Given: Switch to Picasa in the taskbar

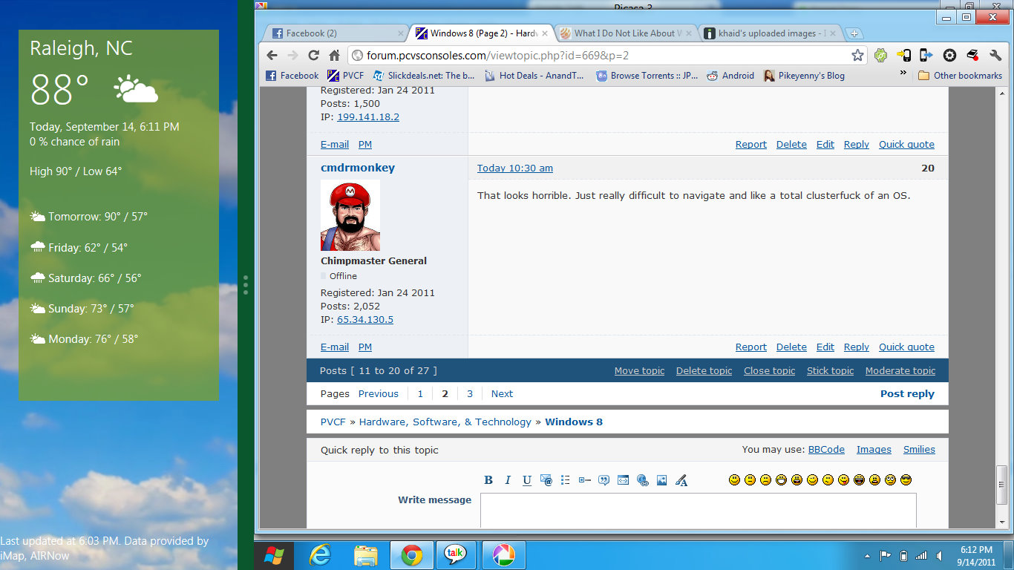Looking at the screenshot, I should [503, 555].
